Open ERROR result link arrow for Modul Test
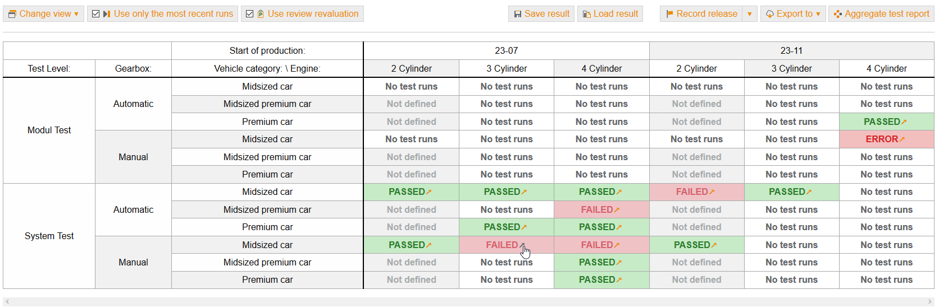 [x=902, y=139]
